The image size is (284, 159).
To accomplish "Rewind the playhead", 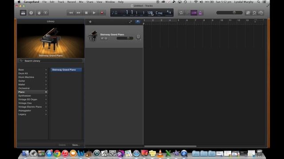I will pos(71,13).
